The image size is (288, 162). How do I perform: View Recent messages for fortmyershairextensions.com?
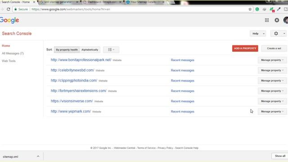click(x=183, y=91)
